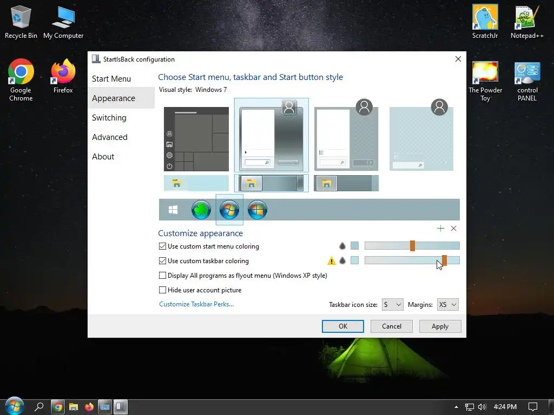The width and height of the screenshot is (554, 415).
Task: Open the volume tray icon
Action: (x=482, y=407)
